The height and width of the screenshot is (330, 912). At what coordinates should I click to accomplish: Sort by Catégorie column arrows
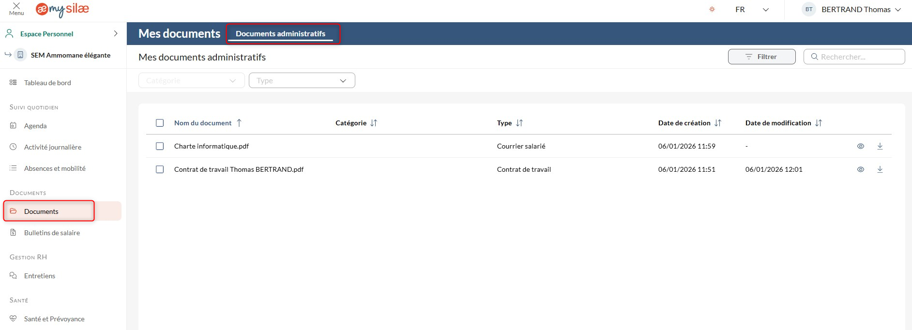tap(373, 123)
